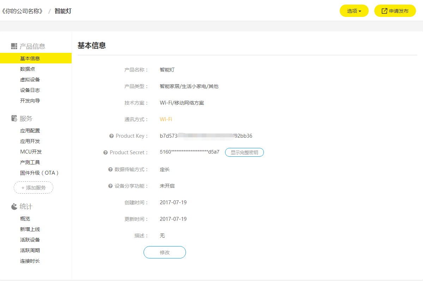
Task: Click the 服务 section icon
Action: [14, 118]
